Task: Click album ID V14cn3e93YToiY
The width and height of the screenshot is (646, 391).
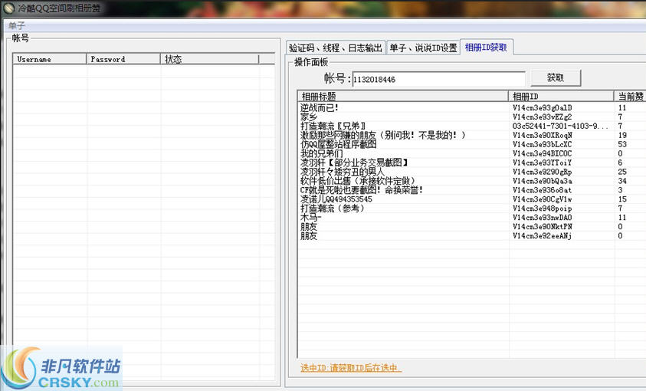Action: [543, 163]
